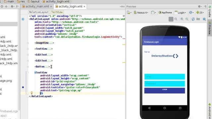Click res in the breadcrumb path
The height and width of the screenshot is (119, 212).
click(21, 1)
